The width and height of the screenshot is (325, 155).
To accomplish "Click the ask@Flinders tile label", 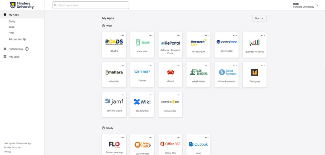I will click(x=198, y=81).
